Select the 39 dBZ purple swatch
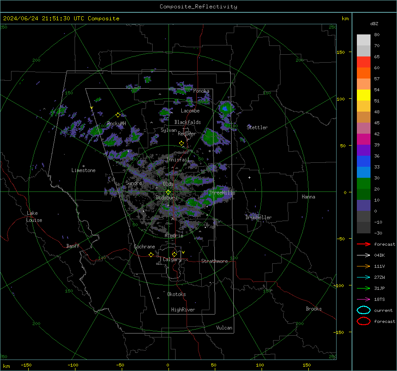The image size is (397, 371). tap(363, 150)
